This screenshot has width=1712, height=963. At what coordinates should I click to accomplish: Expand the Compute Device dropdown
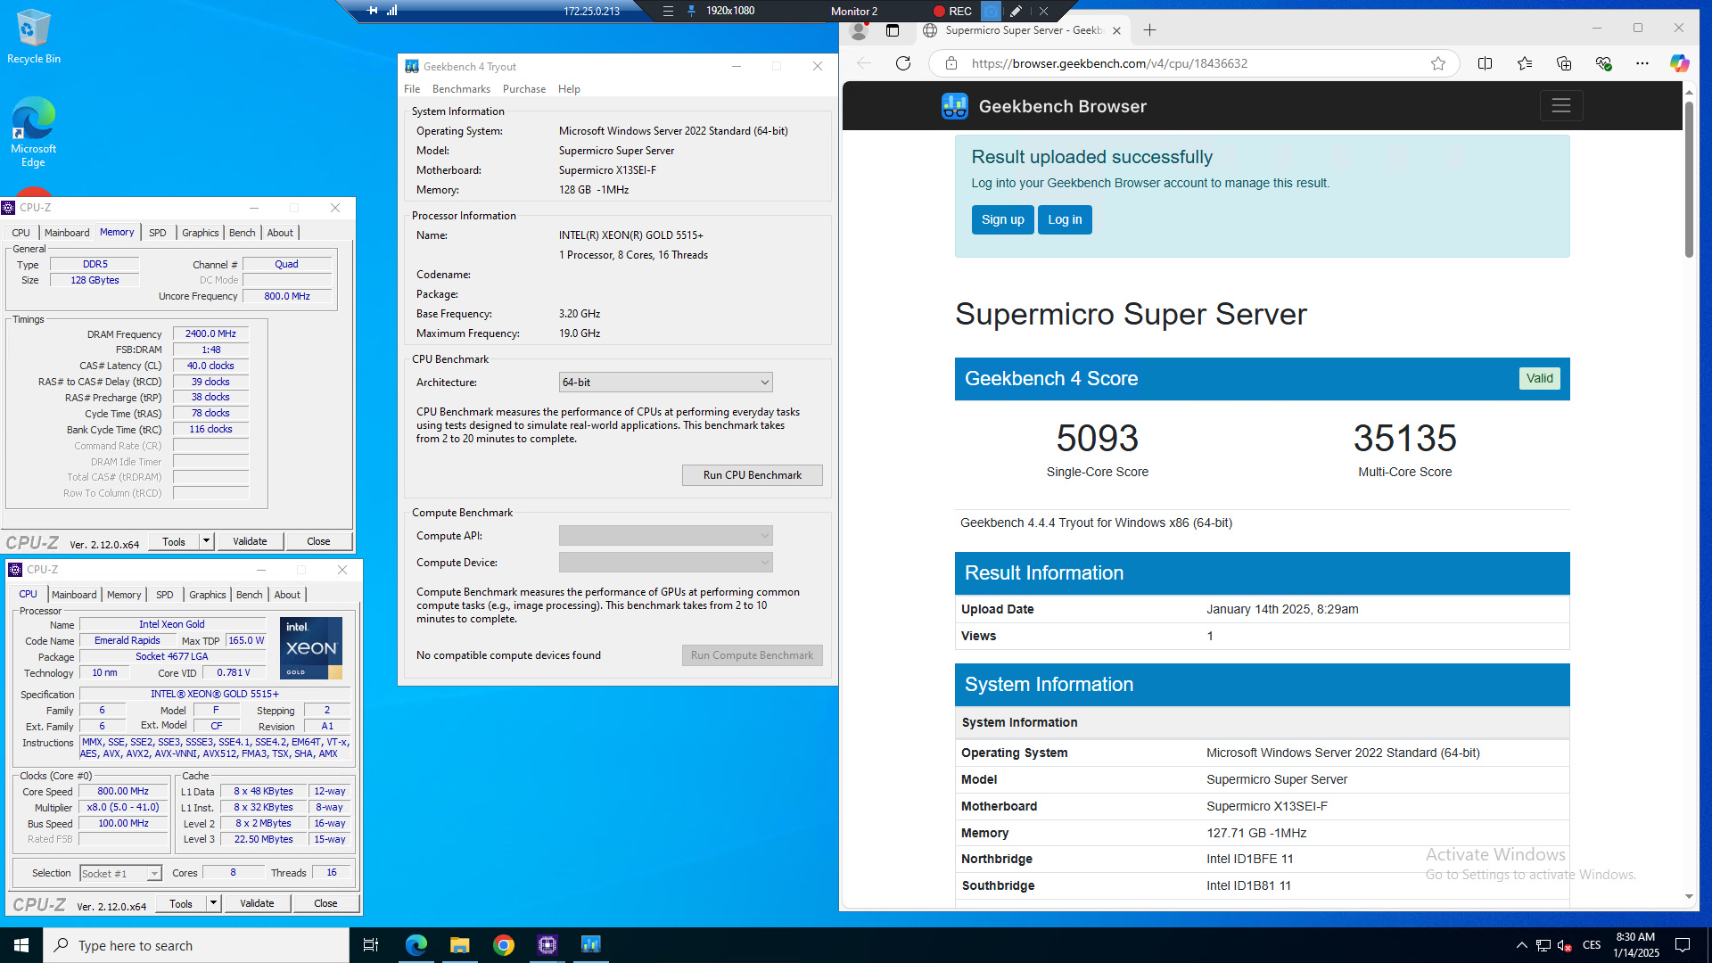(x=665, y=563)
